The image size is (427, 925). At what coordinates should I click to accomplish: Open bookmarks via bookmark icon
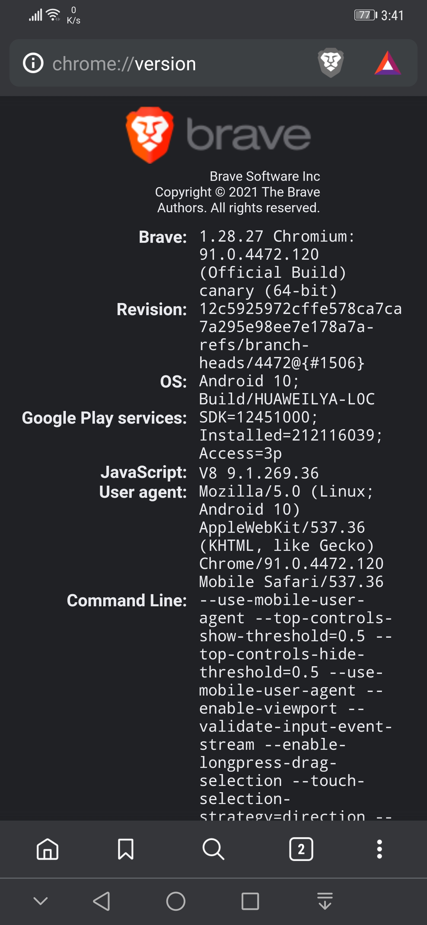tap(126, 849)
